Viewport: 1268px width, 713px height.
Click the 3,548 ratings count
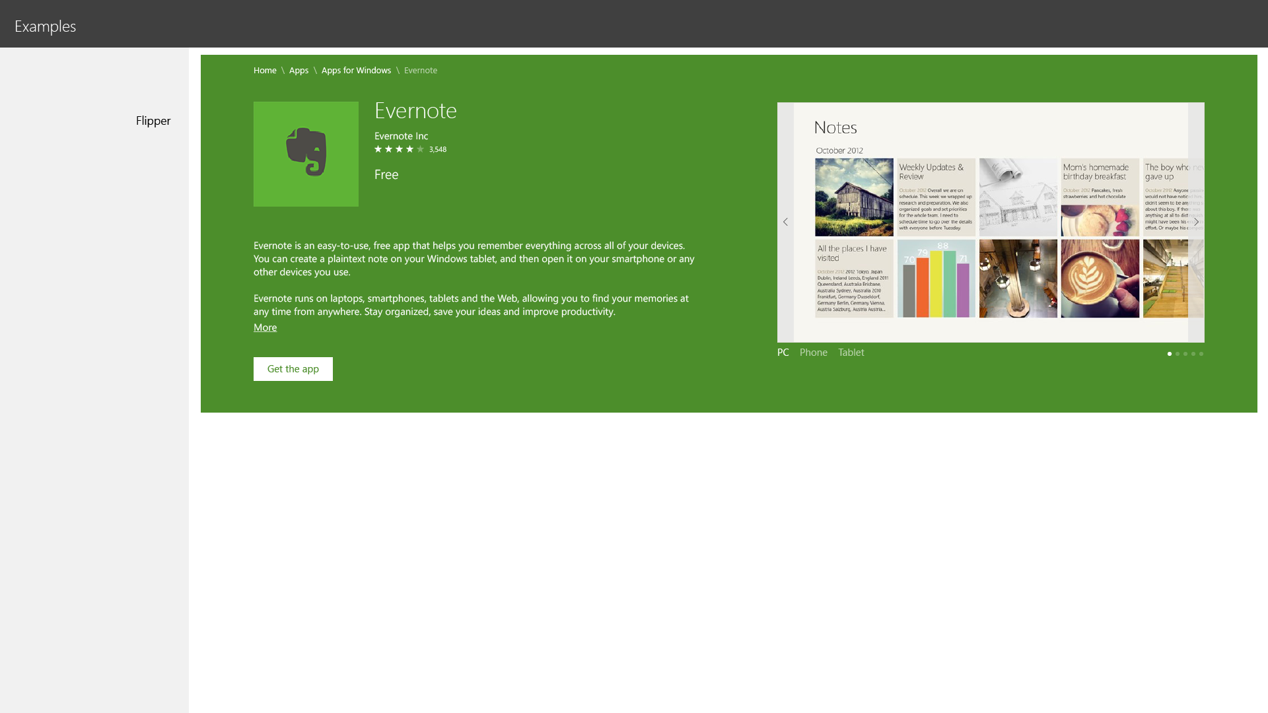tap(438, 149)
